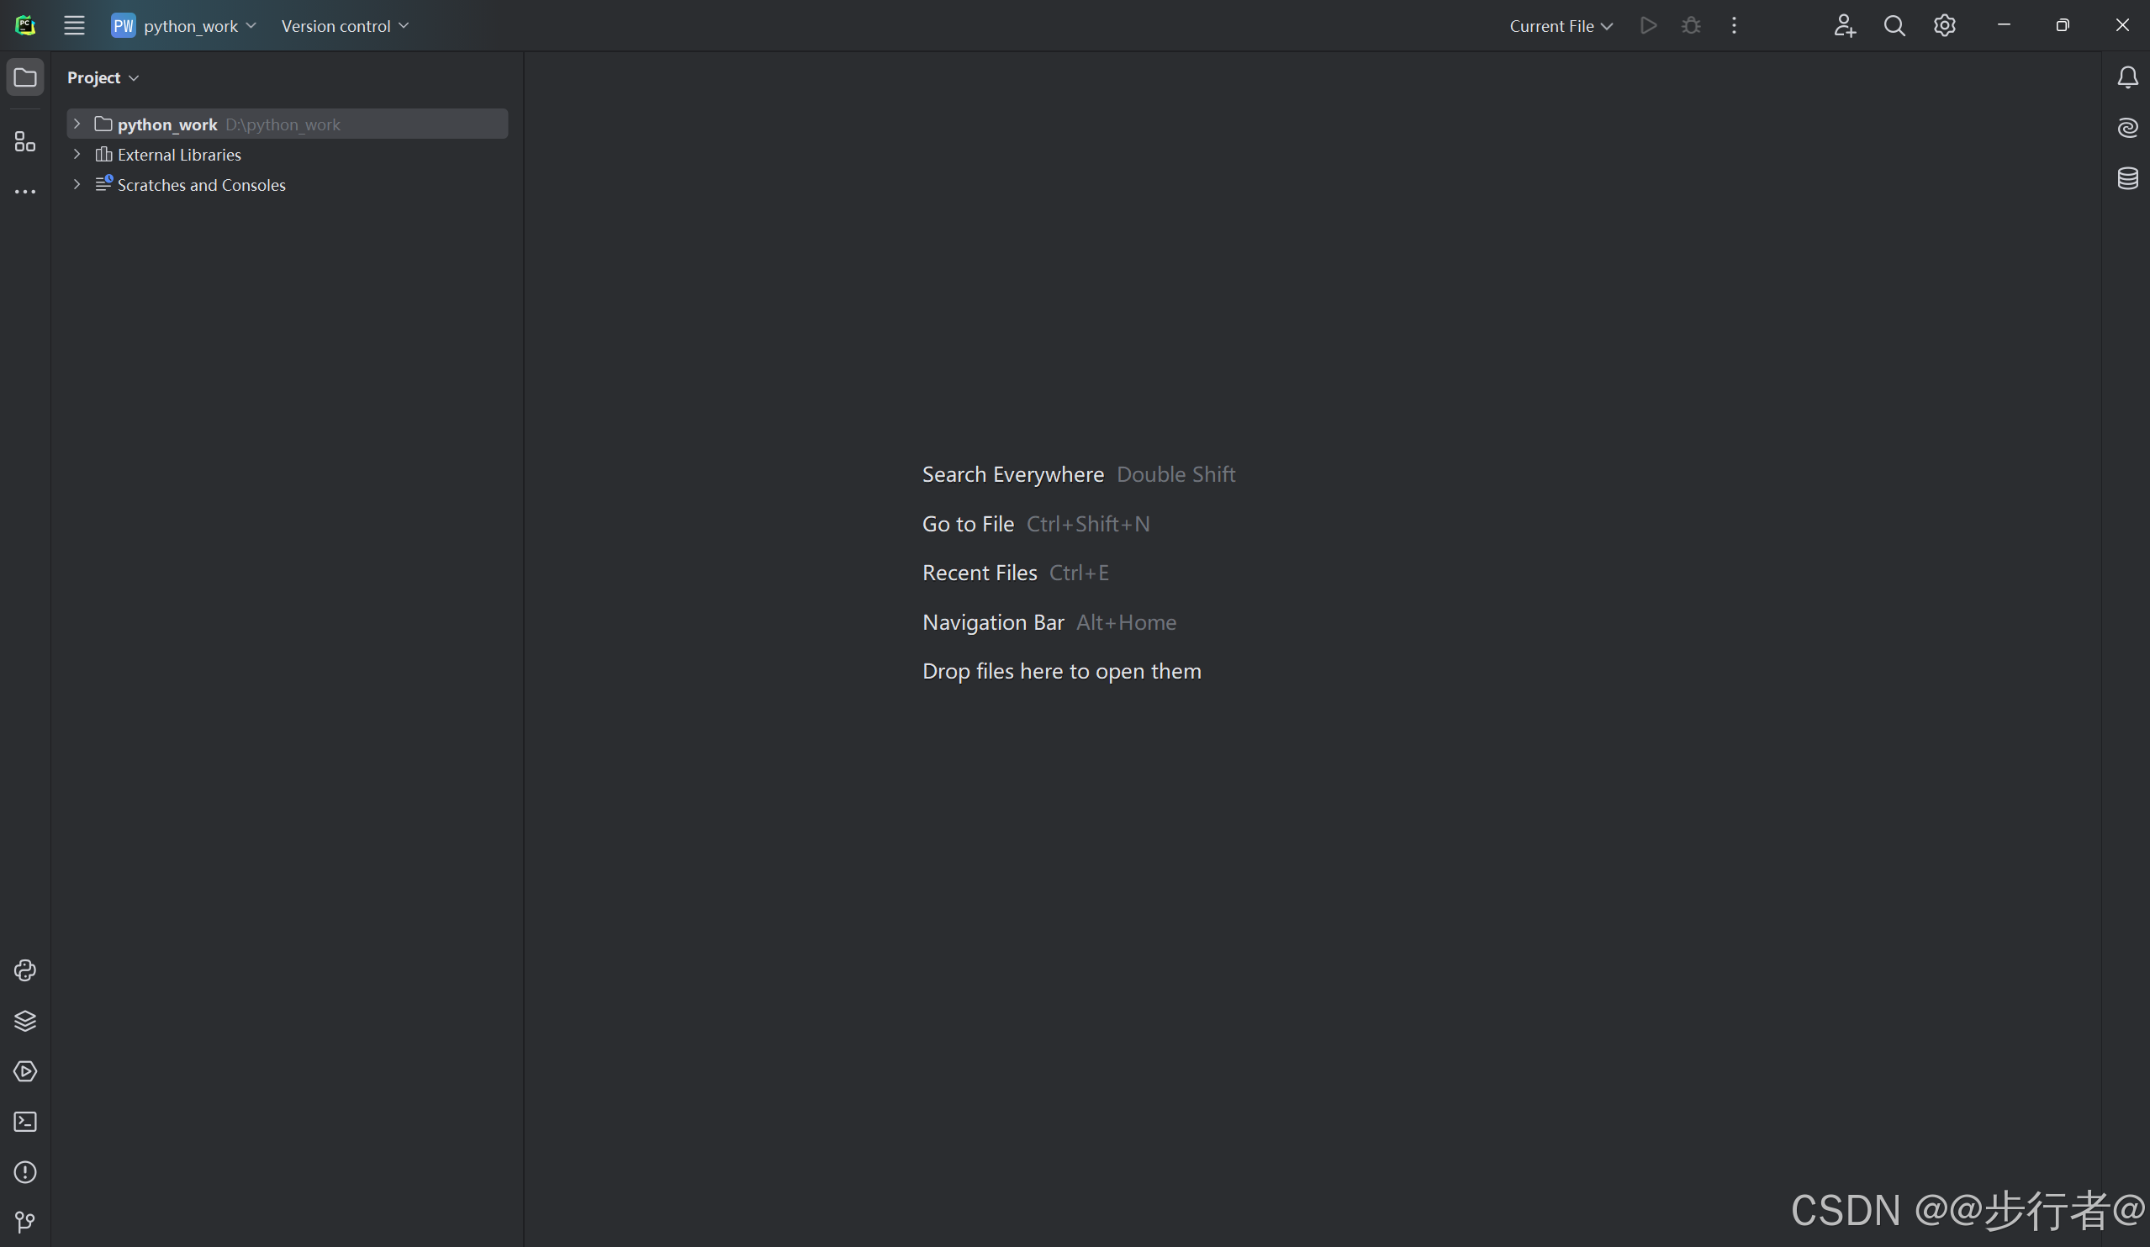Select the python_work project root
Image resolution: width=2150 pixels, height=1247 pixels.
[288, 124]
